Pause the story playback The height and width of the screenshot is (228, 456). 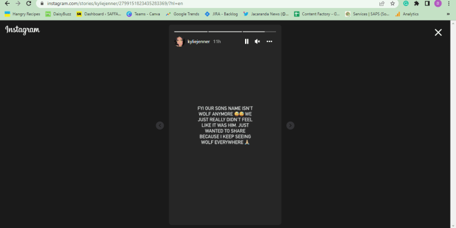247,41
